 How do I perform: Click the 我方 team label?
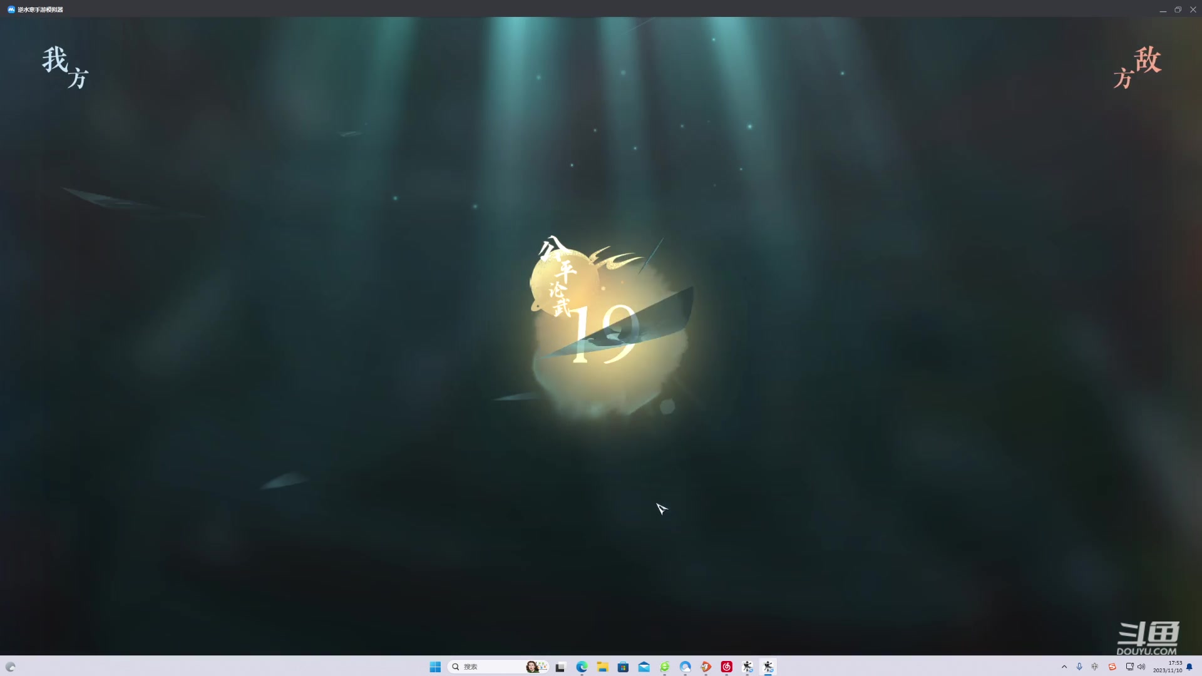pyautogui.click(x=65, y=68)
